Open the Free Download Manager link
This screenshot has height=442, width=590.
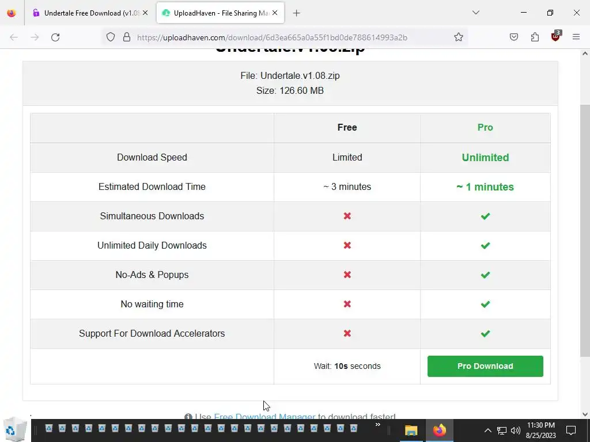click(x=264, y=417)
